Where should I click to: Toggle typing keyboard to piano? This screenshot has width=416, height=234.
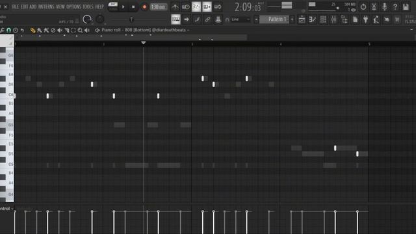coord(175,19)
